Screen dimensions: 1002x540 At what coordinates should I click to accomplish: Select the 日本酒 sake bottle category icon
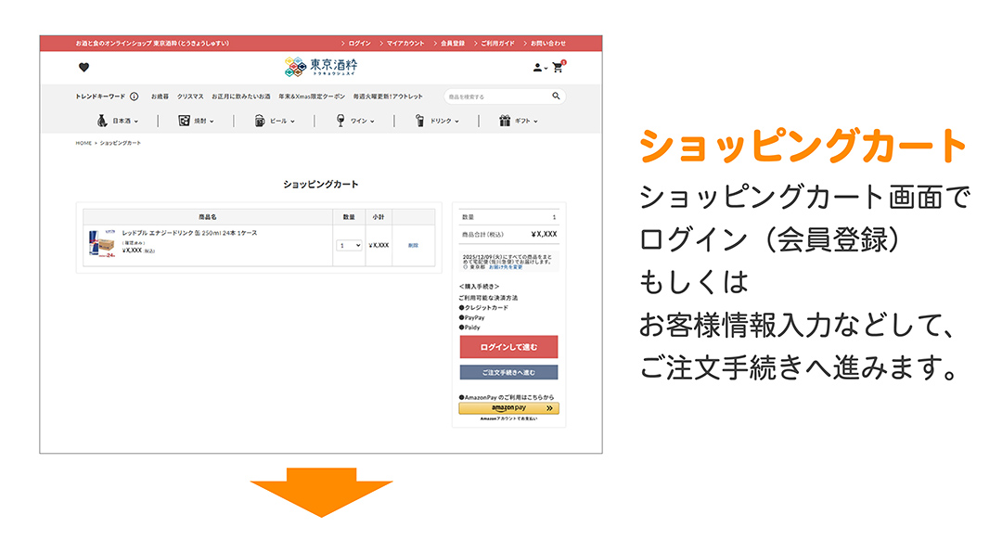[x=101, y=122]
